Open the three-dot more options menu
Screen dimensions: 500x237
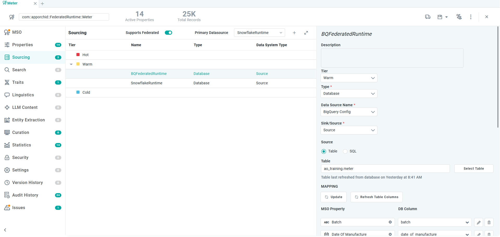point(471,17)
